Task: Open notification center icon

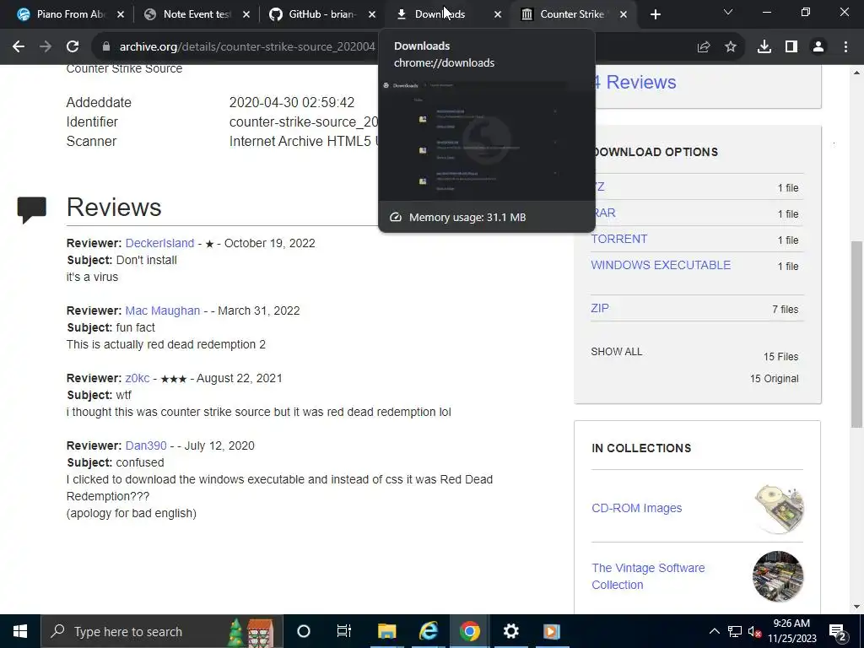Action: click(x=838, y=631)
